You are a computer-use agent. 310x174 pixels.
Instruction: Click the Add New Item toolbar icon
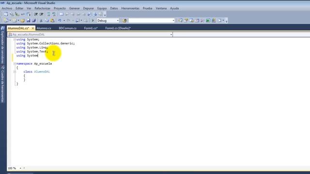[x=15, y=20]
